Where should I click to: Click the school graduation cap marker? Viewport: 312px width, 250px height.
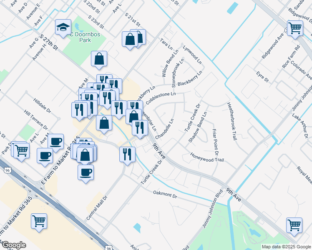[x=63, y=28]
